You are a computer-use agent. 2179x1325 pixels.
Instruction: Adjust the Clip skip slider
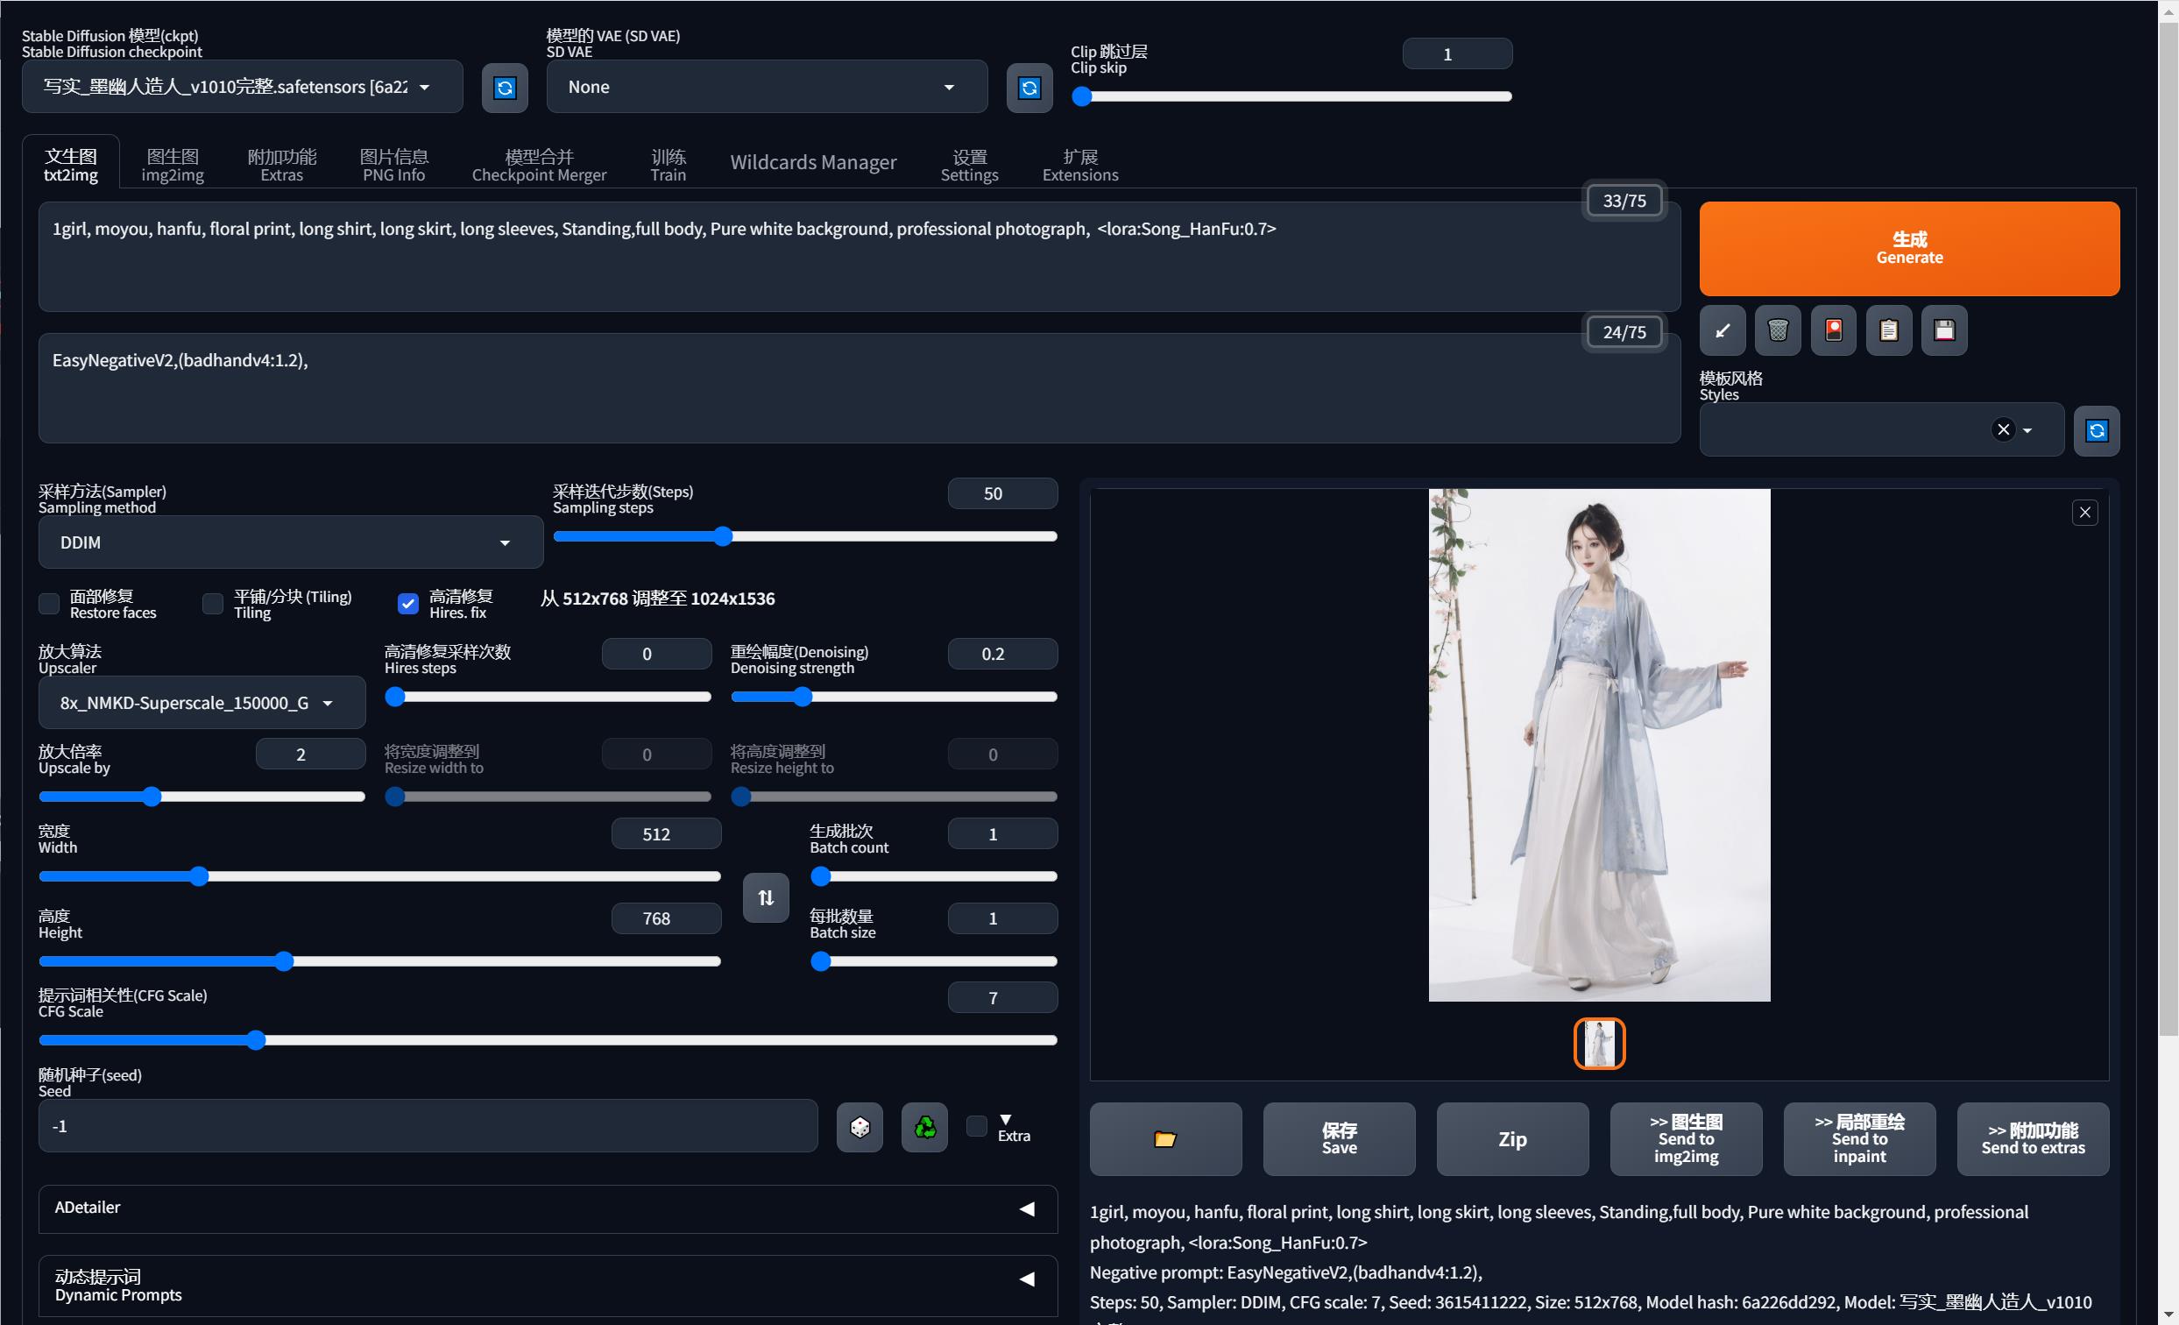pyautogui.click(x=1291, y=97)
